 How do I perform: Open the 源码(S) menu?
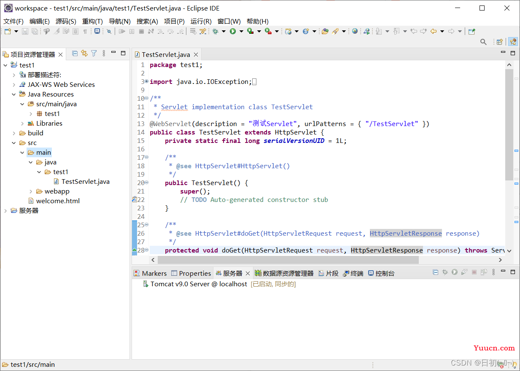tap(66, 22)
